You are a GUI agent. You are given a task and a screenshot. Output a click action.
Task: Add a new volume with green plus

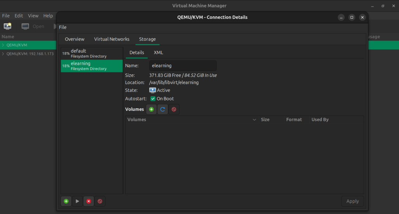(152, 109)
